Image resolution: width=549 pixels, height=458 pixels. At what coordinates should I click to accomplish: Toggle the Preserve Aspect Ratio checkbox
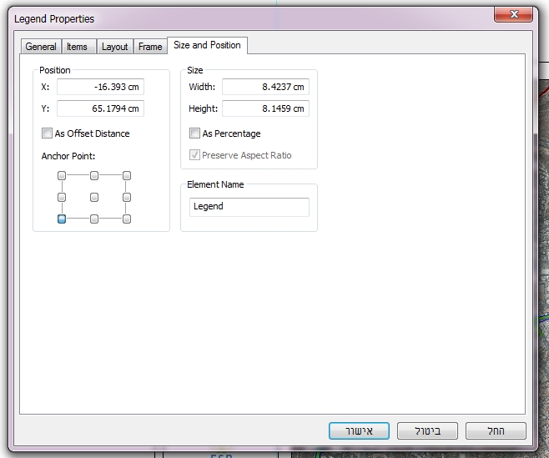194,155
